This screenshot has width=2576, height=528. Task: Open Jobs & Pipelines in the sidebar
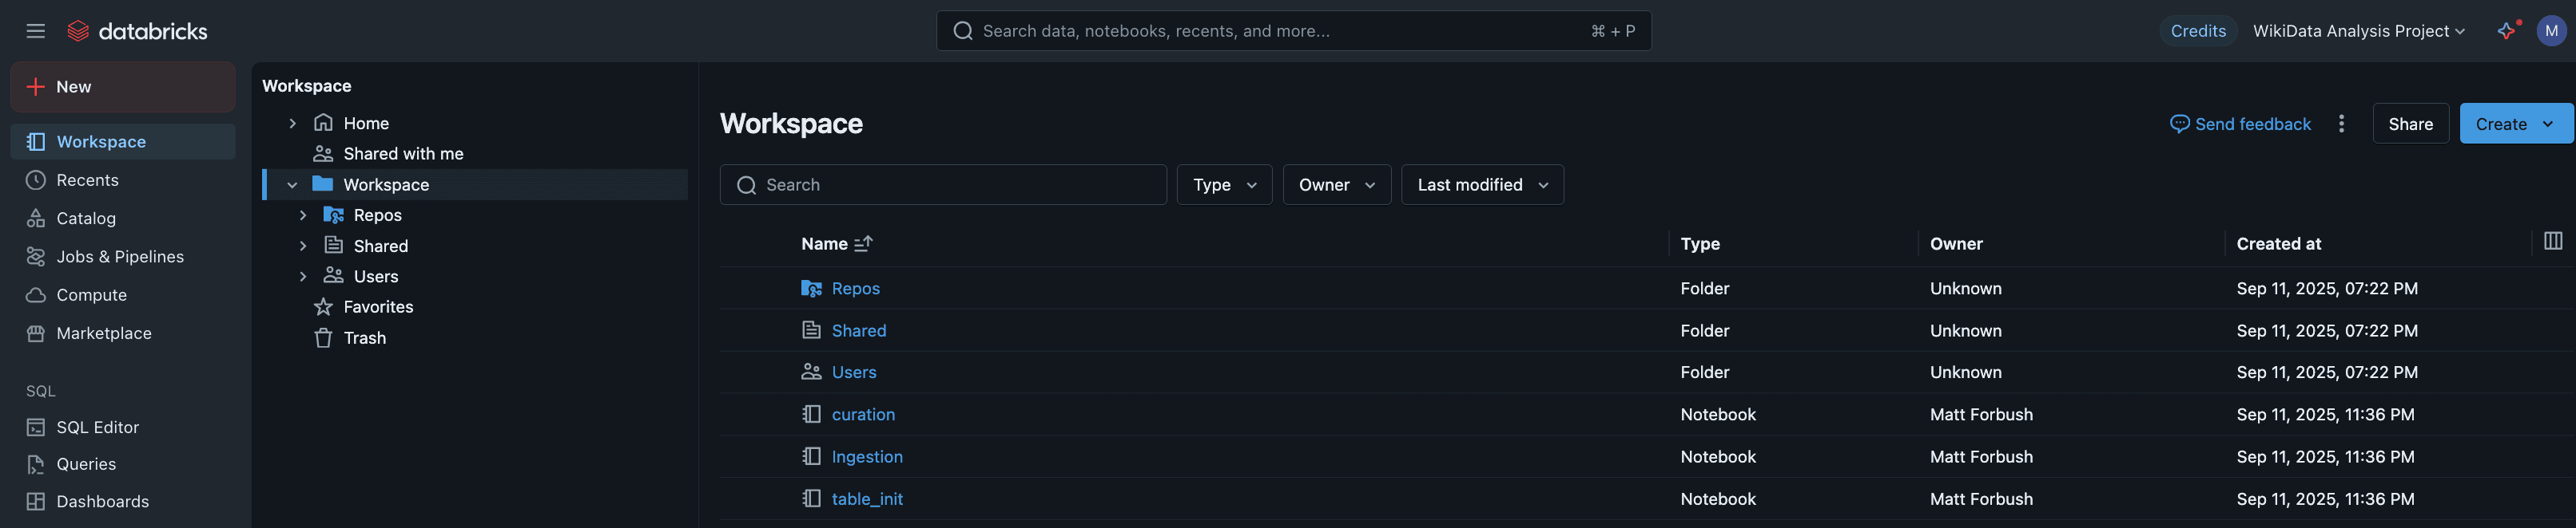coord(123,257)
